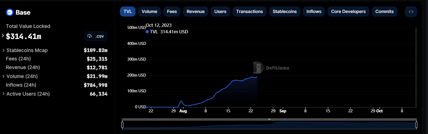428x134 pixels.
Task: Click the left handle of time range slider
Action: click(122, 125)
